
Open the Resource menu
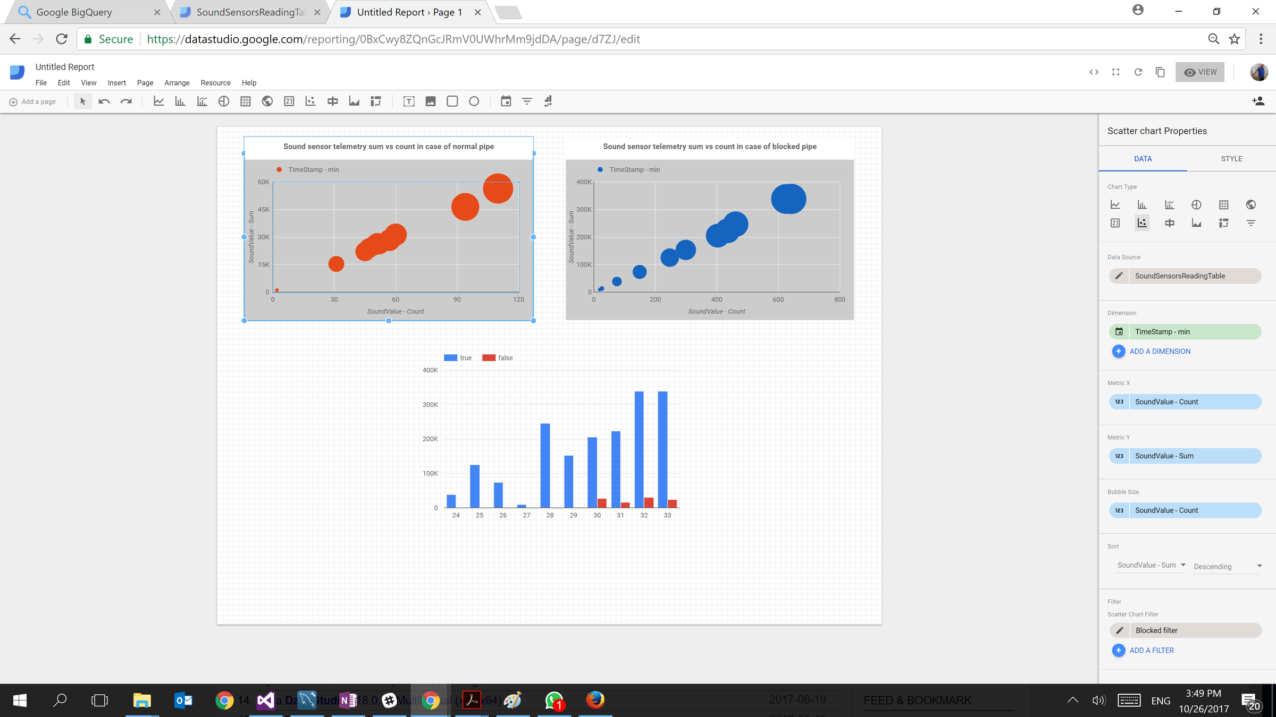click(x=215, y=83)
